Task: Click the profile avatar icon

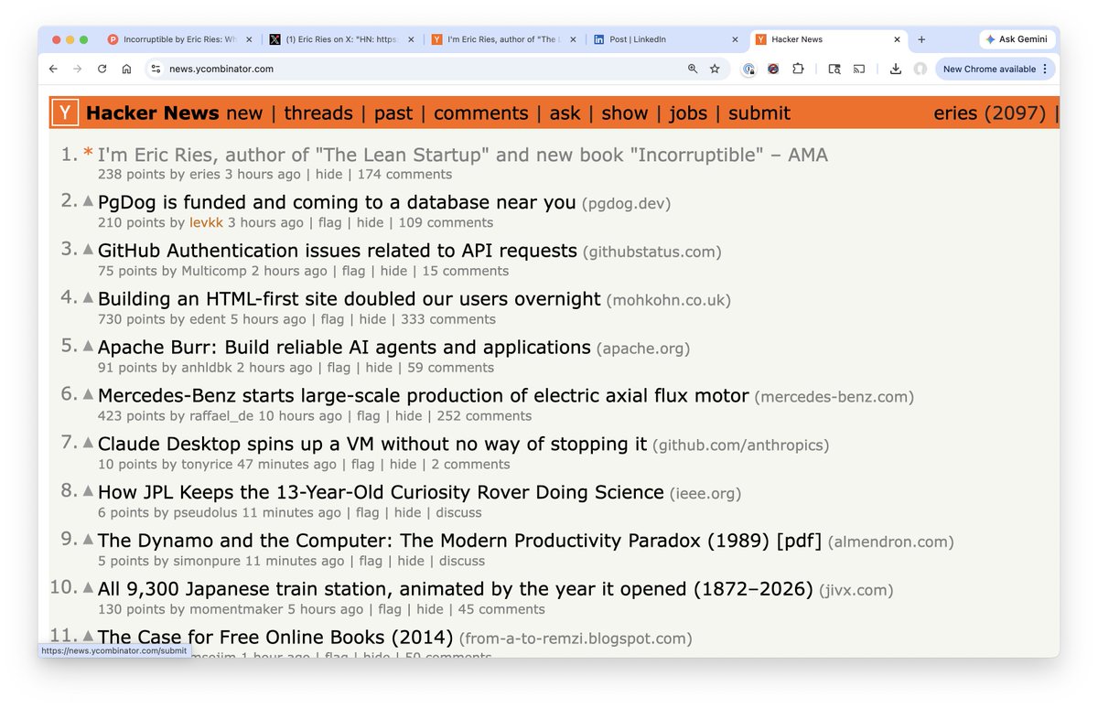Action: (920, 69)
